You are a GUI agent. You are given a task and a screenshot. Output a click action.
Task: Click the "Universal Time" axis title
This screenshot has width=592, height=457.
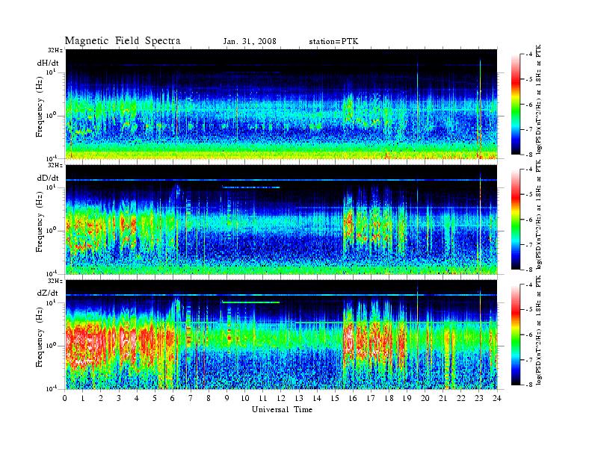coord(282,409)
